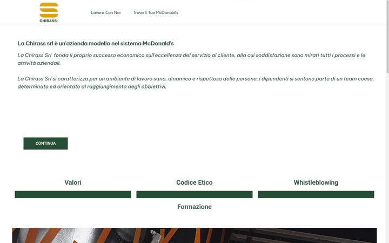Select the heading about azienda modello McDonald's
This screenshot has height=243, width=389.
pos(96,43)
